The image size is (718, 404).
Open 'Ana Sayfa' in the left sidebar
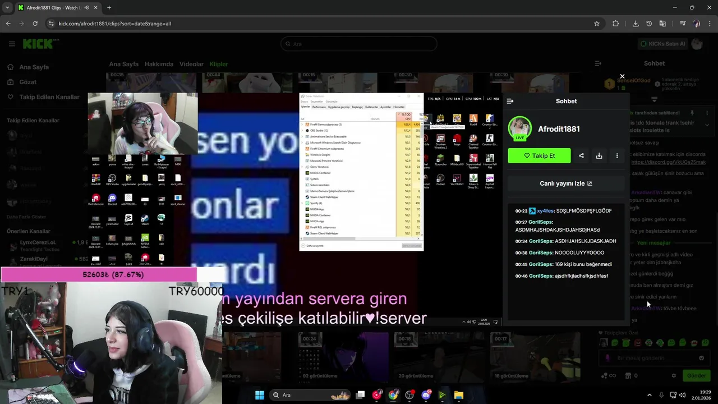(34, 67)
